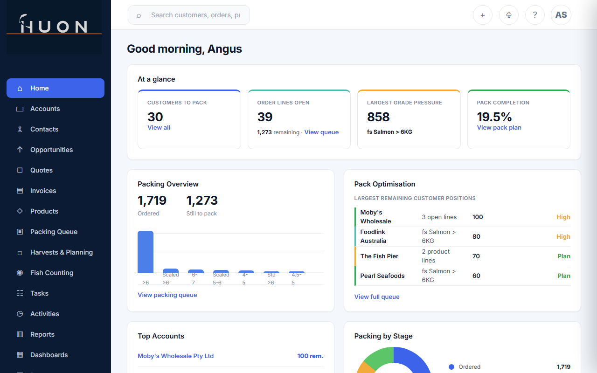Click fs Salmon > 6KG grade label

click(389, 132)
